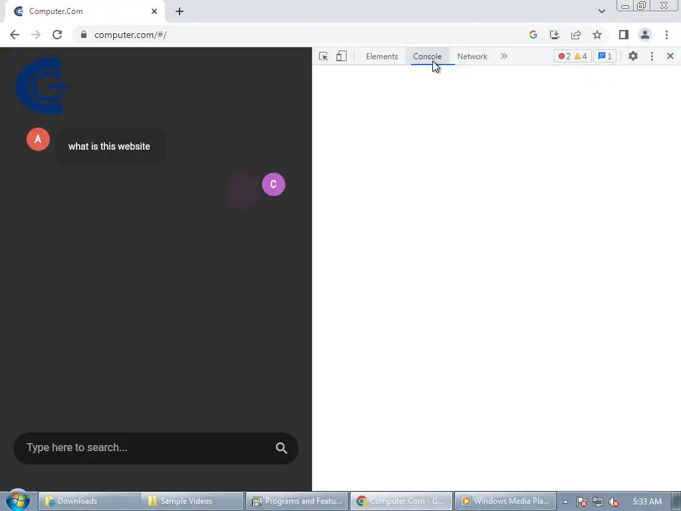Click the 'Type here to search...' field

click(x=156, y=448)
